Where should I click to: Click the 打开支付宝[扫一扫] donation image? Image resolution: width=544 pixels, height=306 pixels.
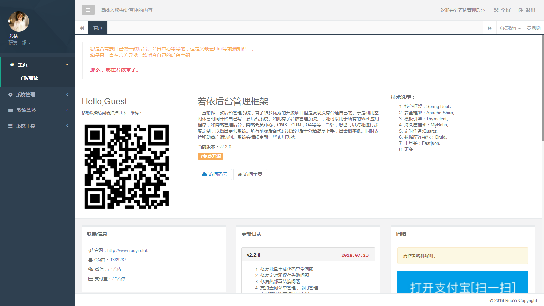pos(463,282)
